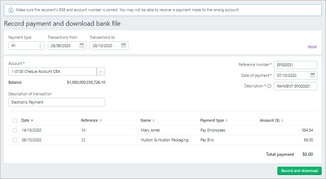The width and height of the screenshot is (326, 179).
Task: Open the Transactions from calendar picker
Action: 82,46
